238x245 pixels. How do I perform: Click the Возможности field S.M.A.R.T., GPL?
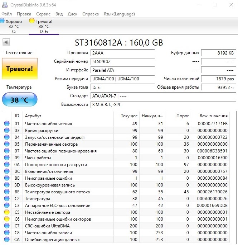164,104
